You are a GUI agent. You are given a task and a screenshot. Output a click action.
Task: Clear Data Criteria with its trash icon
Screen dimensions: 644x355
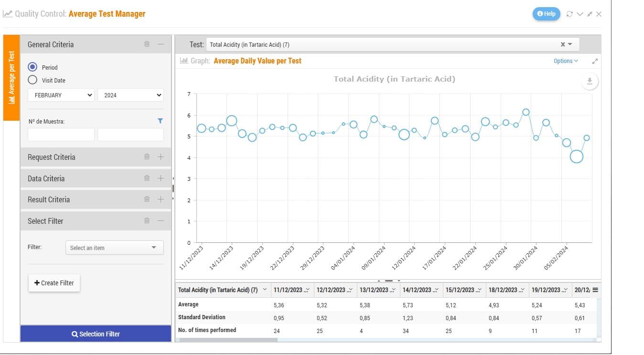(x=147, y=178)
